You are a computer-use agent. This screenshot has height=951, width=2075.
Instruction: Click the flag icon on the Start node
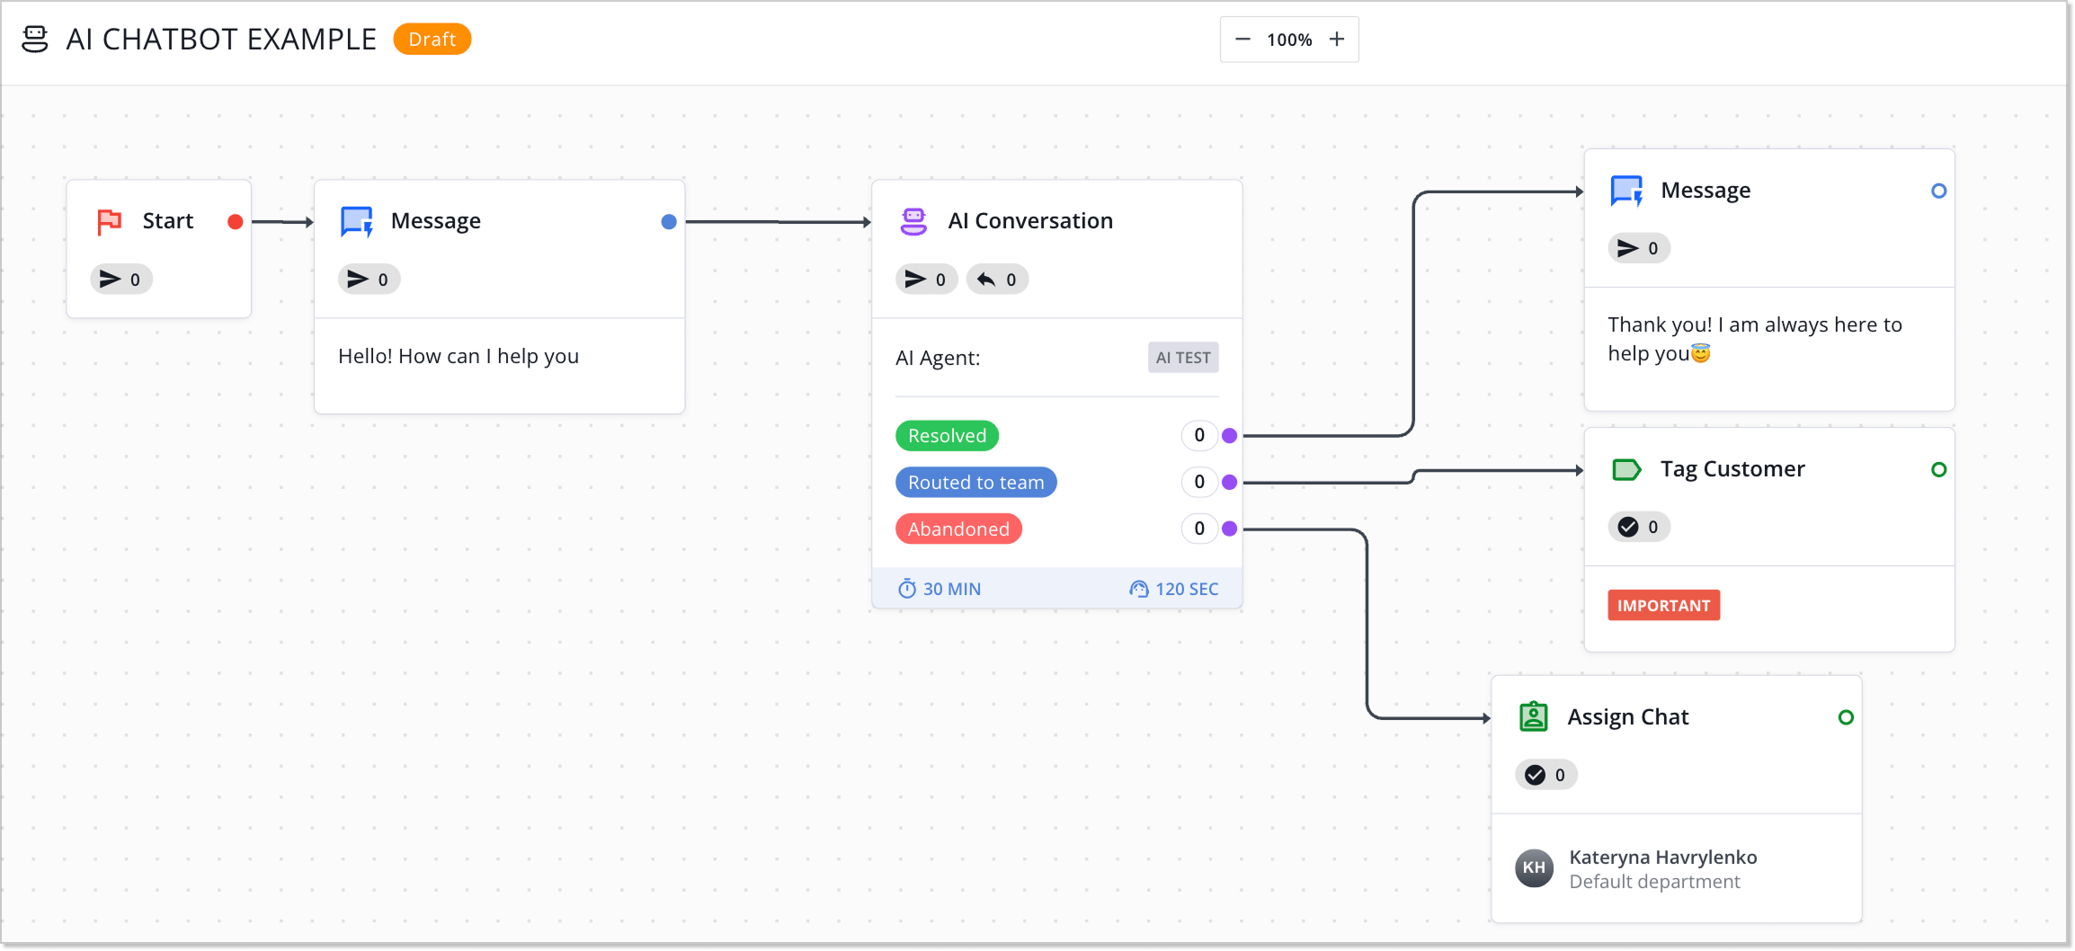pyautogui.click(x=110, y=221)
